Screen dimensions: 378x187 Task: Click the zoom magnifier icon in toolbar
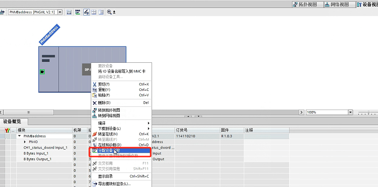coord(109,12)
